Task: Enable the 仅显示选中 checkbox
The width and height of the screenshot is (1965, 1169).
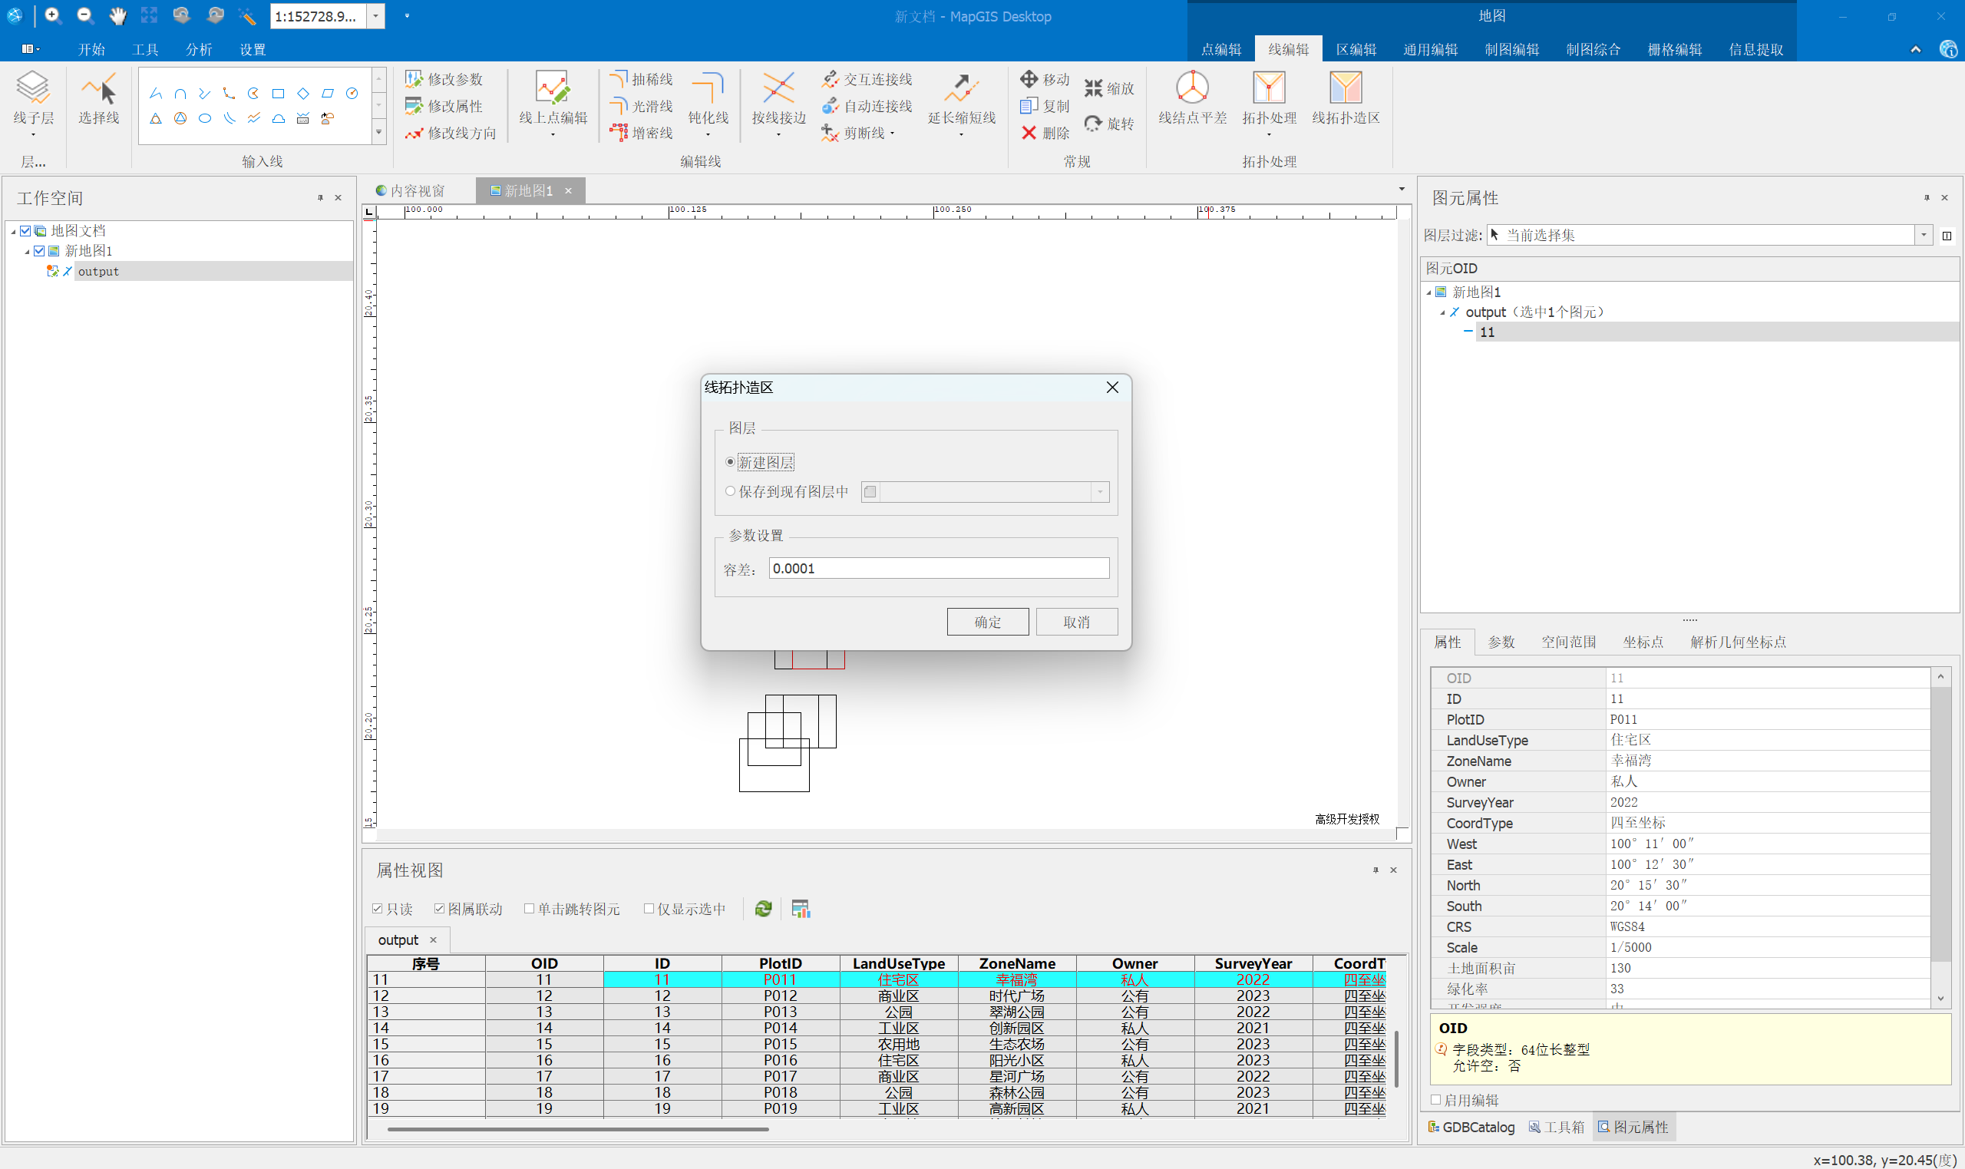Action: point(649,909)
